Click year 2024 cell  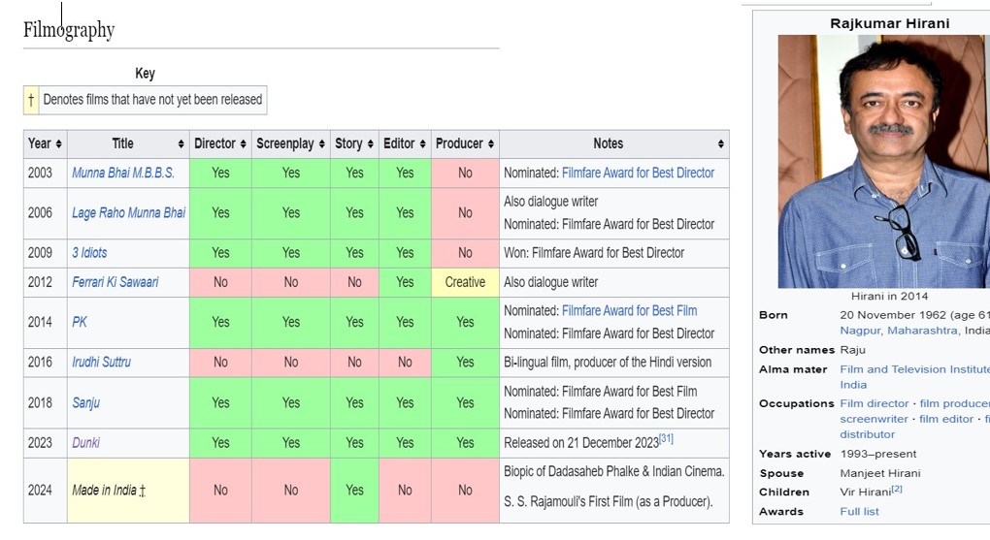pos(46,491)
